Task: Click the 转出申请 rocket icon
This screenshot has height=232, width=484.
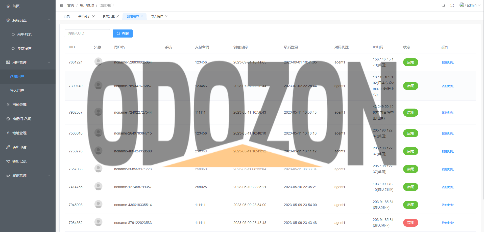Action: (x=8, y=147)
